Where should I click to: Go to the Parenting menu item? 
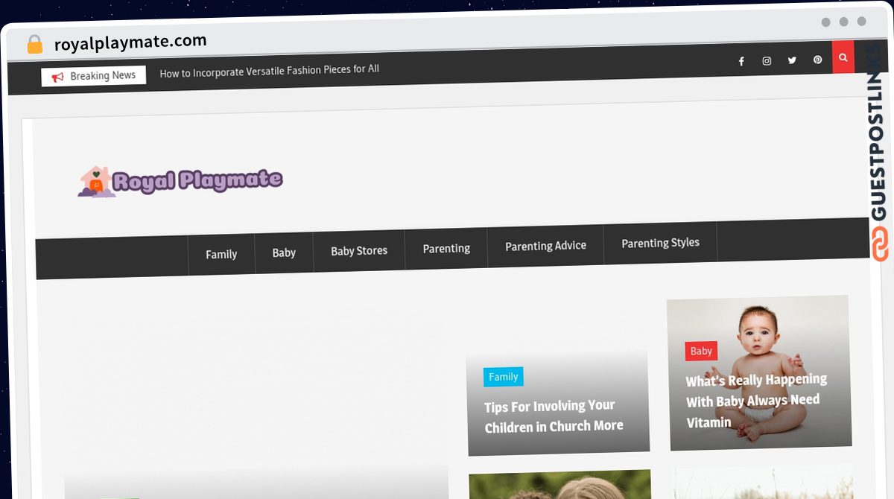tap(446, 249)
